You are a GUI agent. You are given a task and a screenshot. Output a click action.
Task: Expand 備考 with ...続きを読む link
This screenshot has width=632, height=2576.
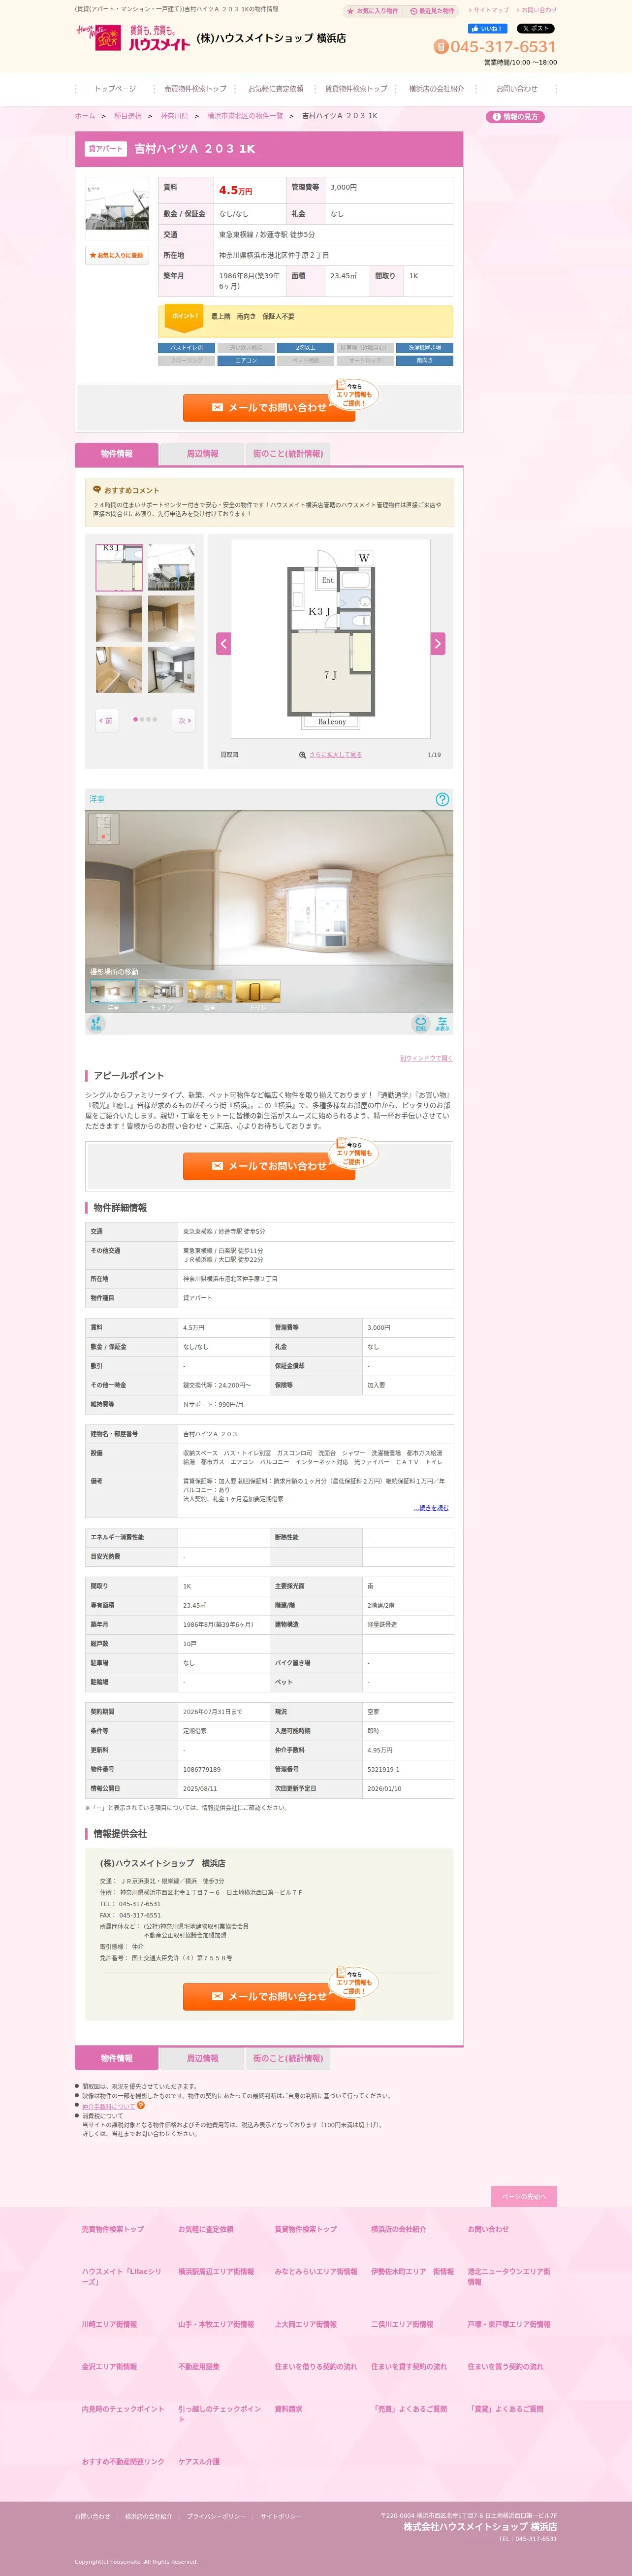431,1508
